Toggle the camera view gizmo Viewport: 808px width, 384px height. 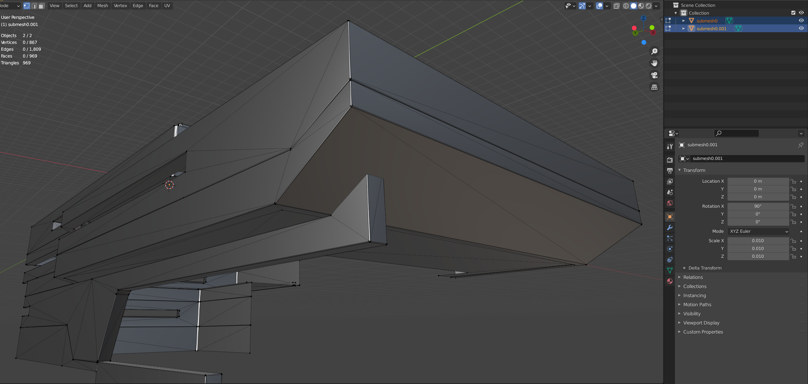[654, 75]
